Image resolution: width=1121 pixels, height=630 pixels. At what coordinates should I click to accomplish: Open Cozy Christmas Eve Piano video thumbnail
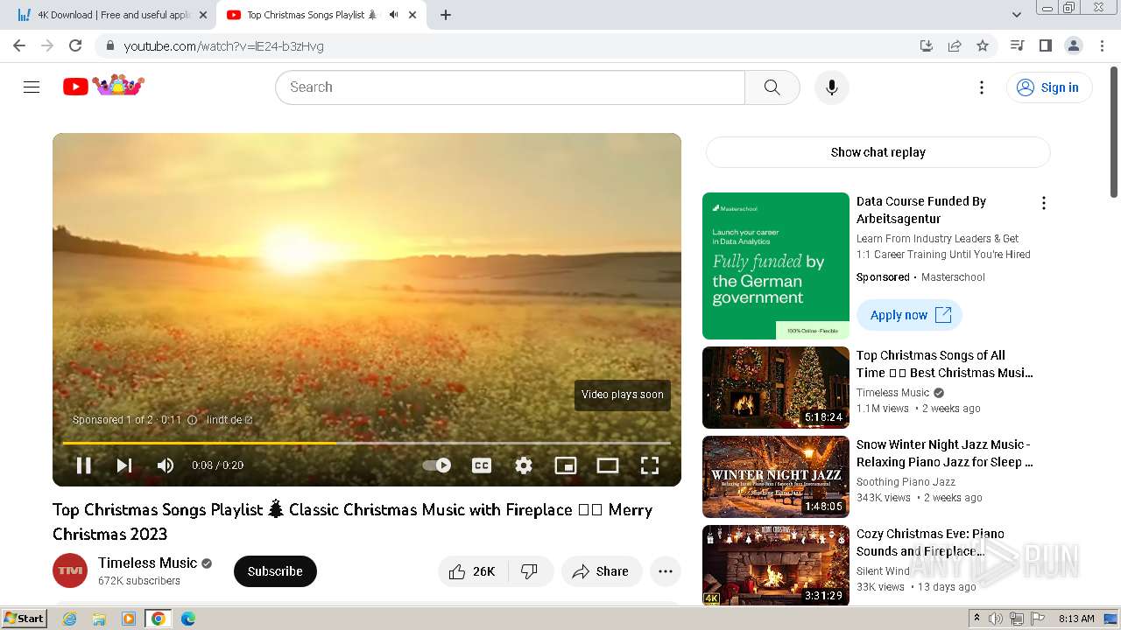(x=776, y=566)
